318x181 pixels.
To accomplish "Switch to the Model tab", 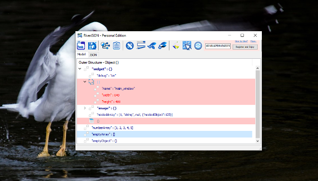I will coord(81,54).
